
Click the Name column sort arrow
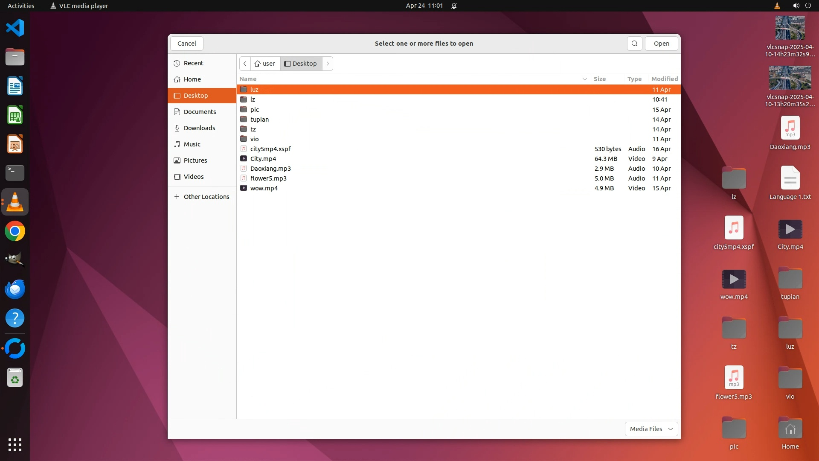(584, 79)
